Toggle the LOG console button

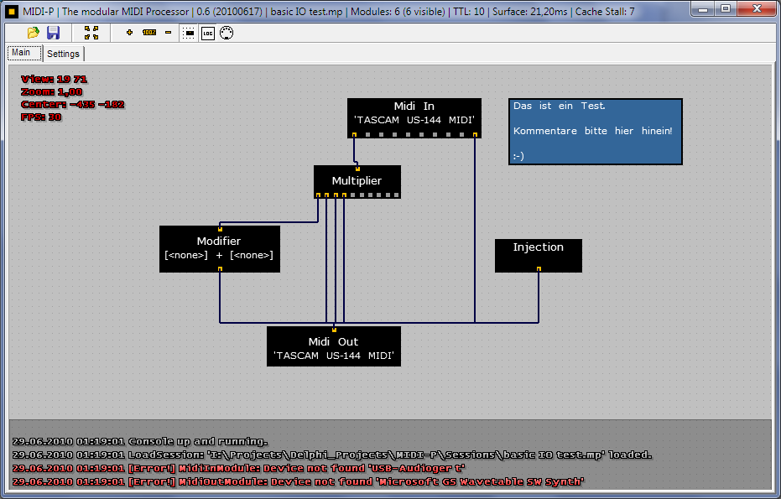coord(207,33)
